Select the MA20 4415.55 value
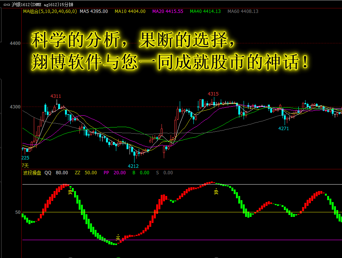 [168, 11]
